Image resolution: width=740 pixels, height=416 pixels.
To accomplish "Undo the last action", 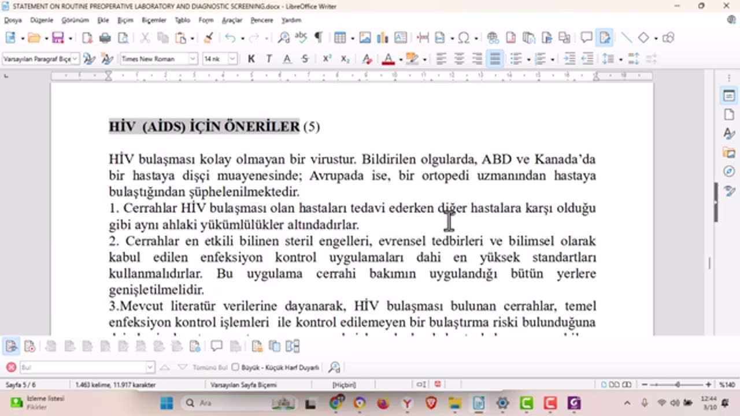I will (x=230, y=38).
